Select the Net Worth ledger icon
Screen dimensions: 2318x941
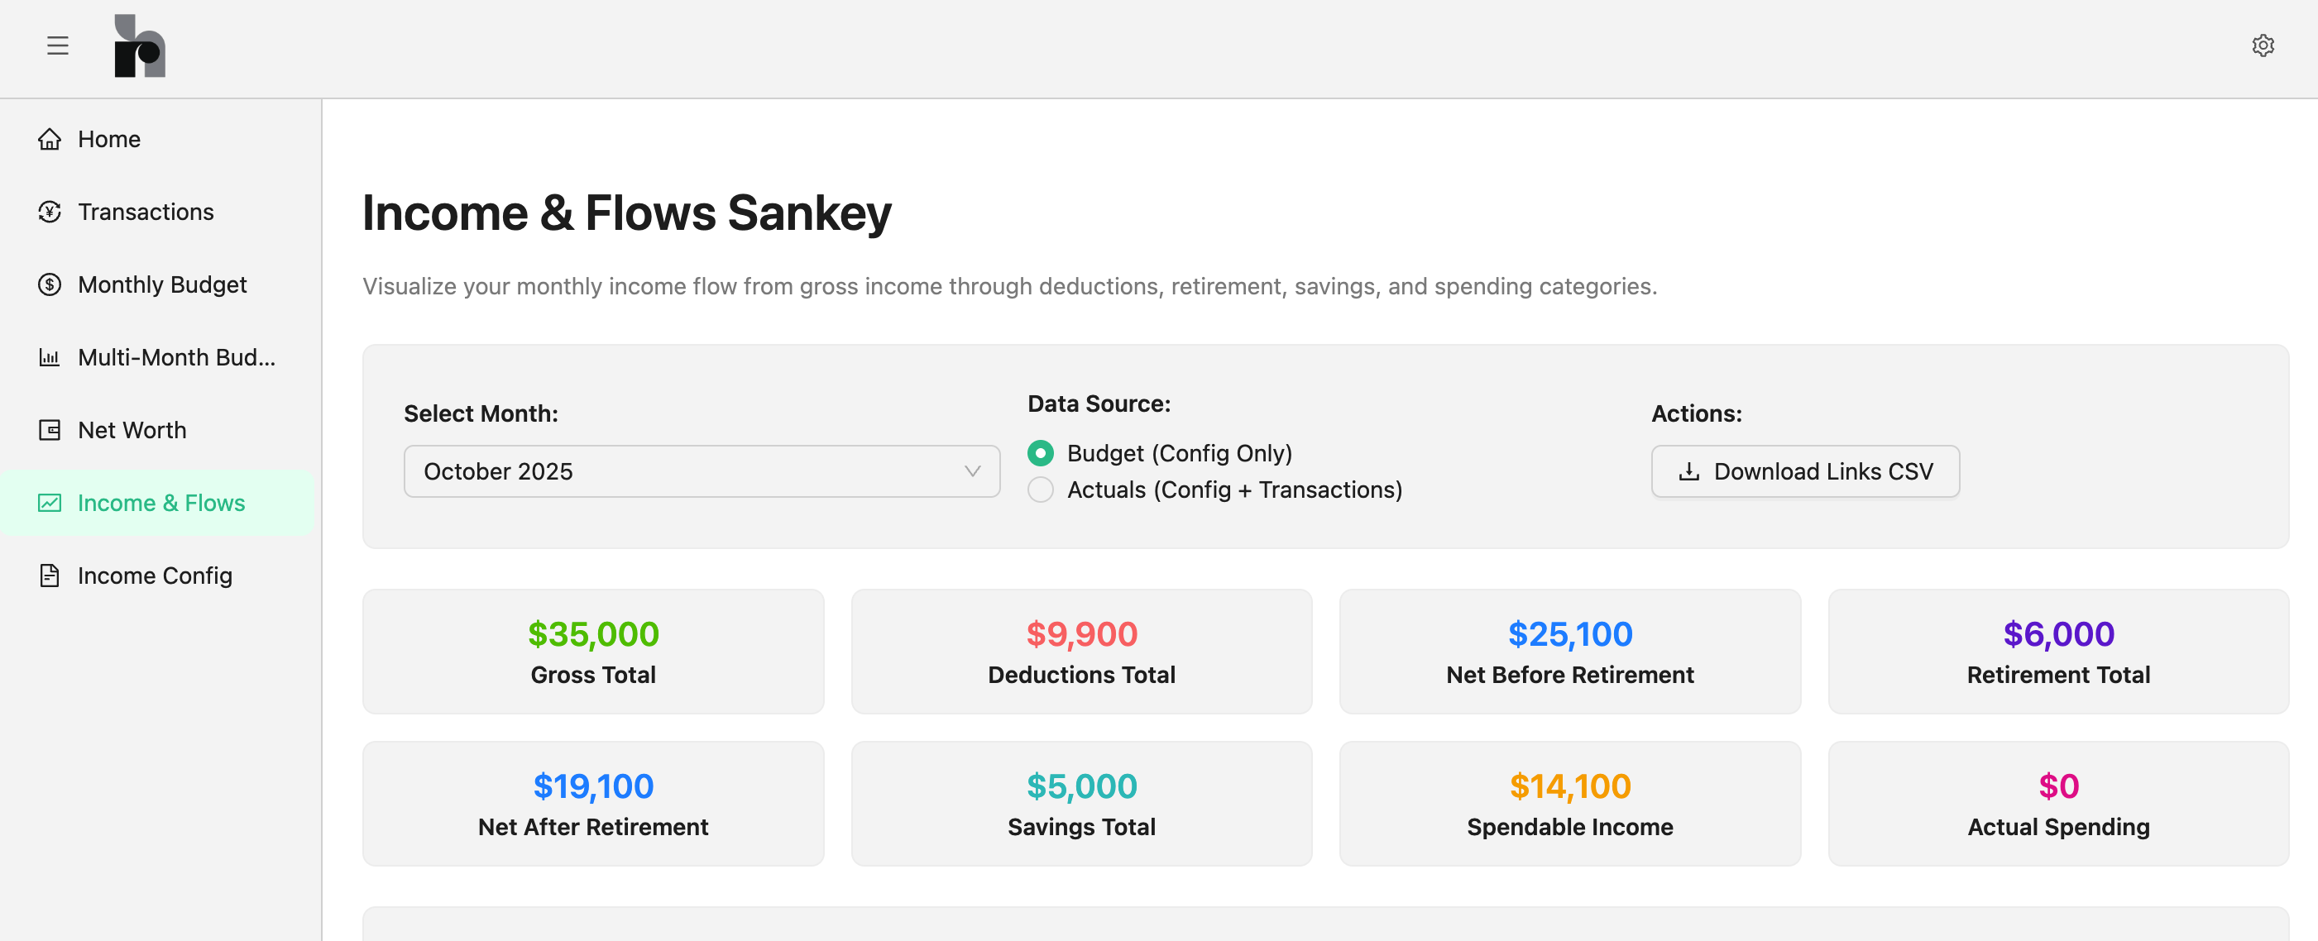(50, 430)
